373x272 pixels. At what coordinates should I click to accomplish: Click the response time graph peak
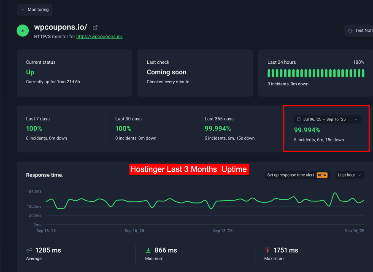pos(335,193)
